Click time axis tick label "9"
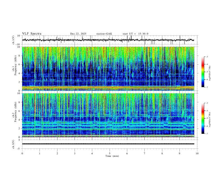Screen dimensions: 222x172 tap(179, 153)
